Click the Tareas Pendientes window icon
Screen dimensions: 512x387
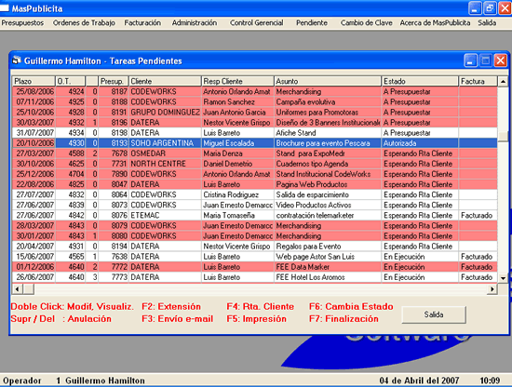click(x=17, y=60)
